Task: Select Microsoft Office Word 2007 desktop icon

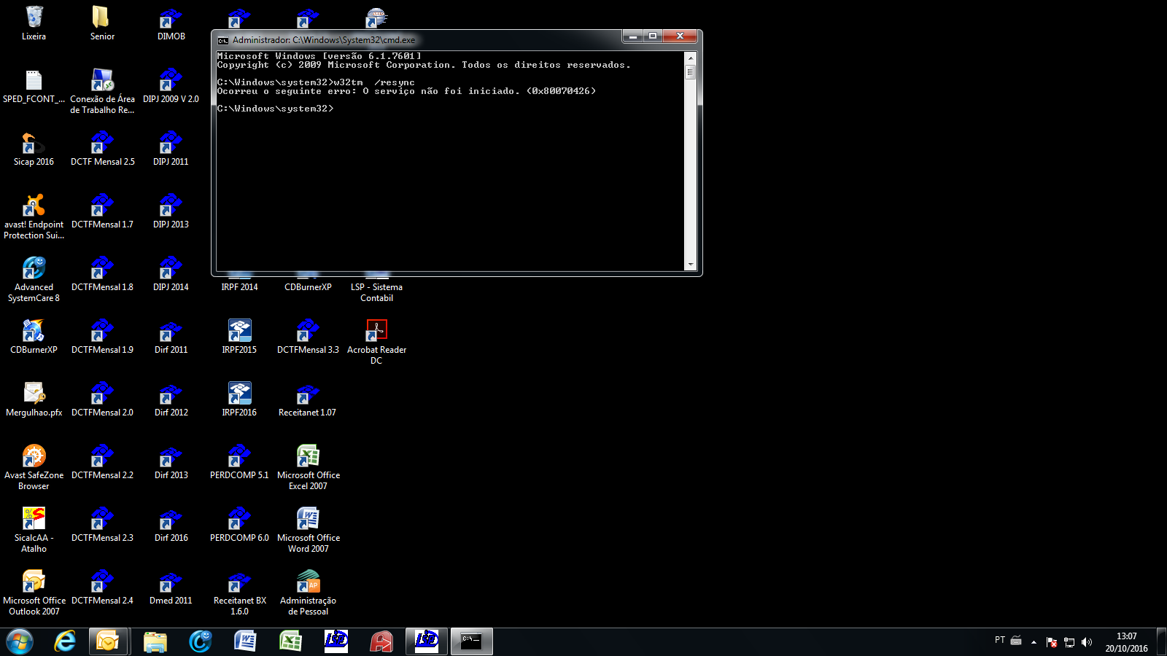Action: point(308,530)
